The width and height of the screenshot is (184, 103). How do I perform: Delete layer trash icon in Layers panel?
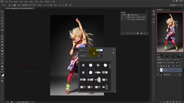click(180, 102)
